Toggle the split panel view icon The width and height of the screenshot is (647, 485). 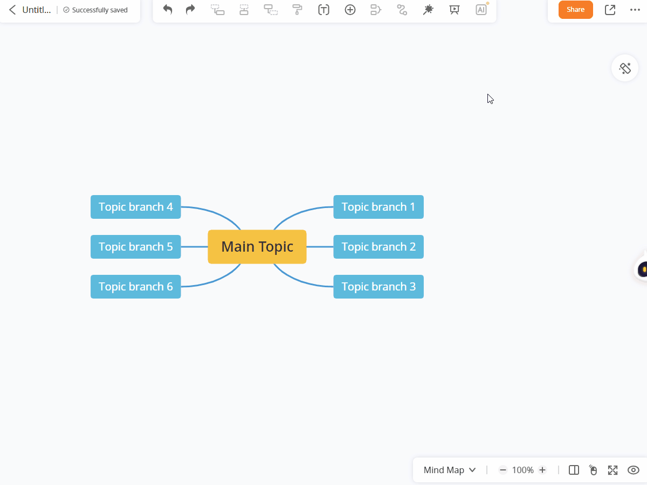[x=574, y=470]
